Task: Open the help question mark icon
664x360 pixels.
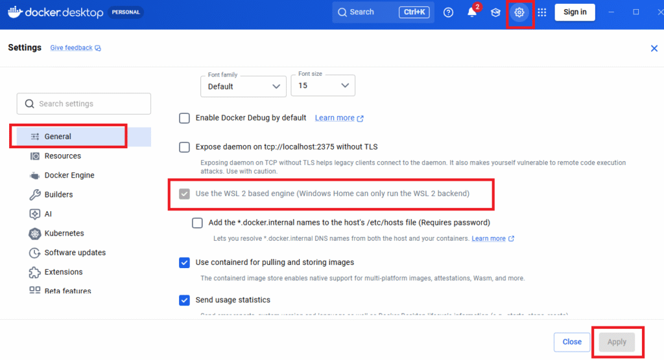Action: 448,12
